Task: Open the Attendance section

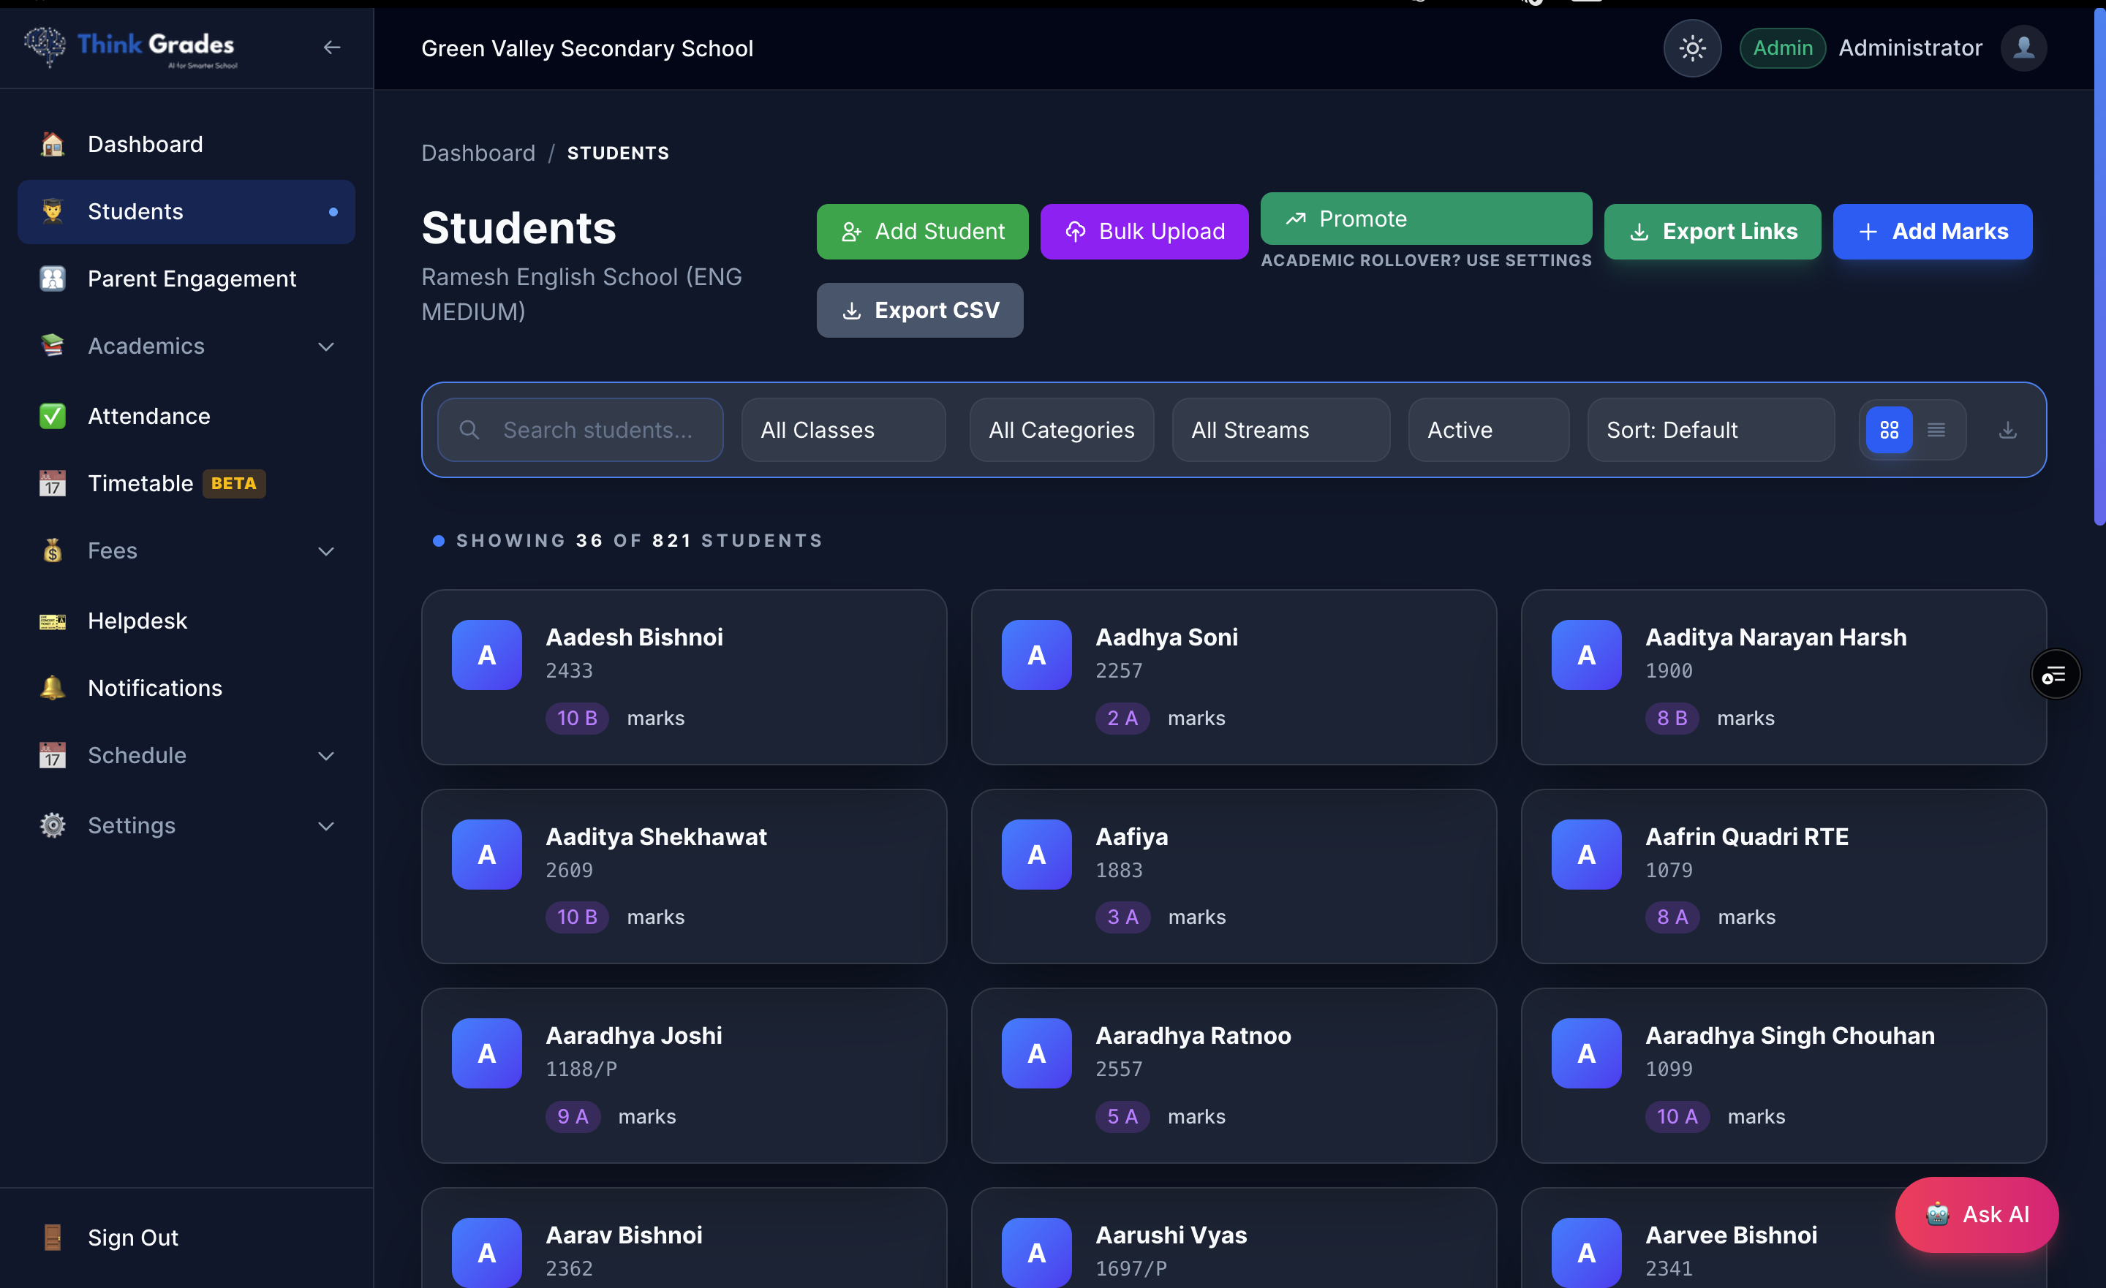Action: tap(186, 416)
